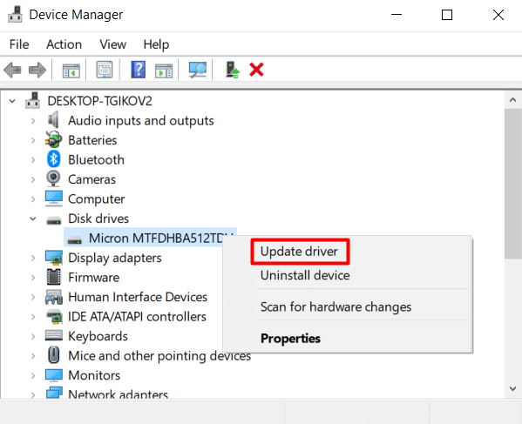
Task: Click the Back arrow toolbar icon
Action: [x=13, y=70]
